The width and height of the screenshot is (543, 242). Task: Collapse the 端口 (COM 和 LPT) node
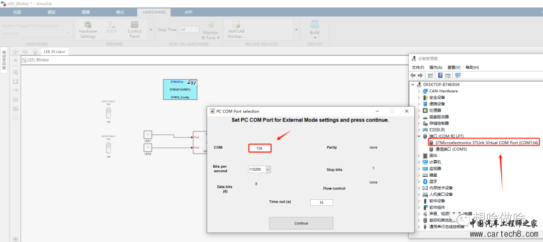(x=419, y=136)
